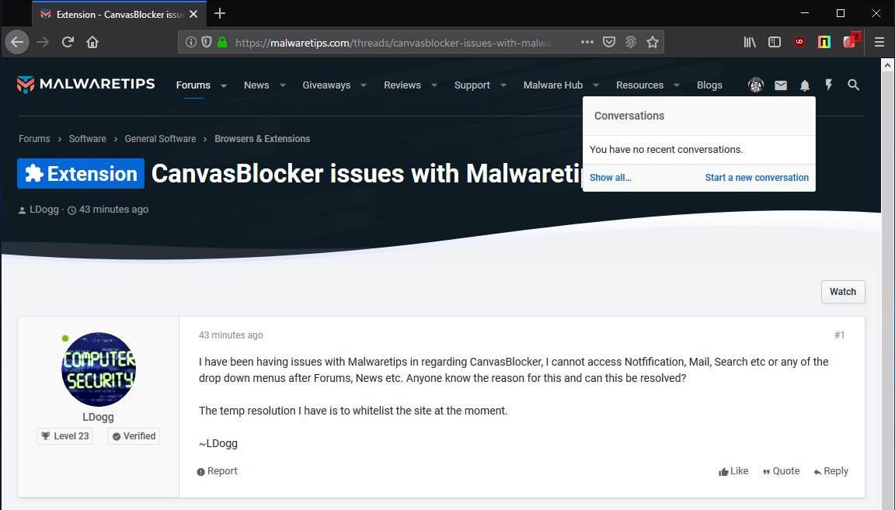This screenshot has width=895, height=510.
Task: Expand the Resources dropdown arrow
Action: click(x=677, y=85)
